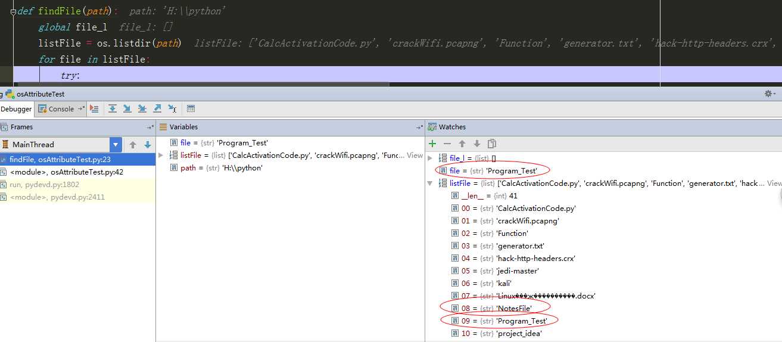Screen dimensions: 782x342
Task: Move watch down with down arrow
Action: point(476,144)
